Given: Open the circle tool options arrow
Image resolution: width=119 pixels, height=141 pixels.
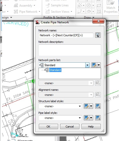Looking at the screenshot, I should 93,5.
